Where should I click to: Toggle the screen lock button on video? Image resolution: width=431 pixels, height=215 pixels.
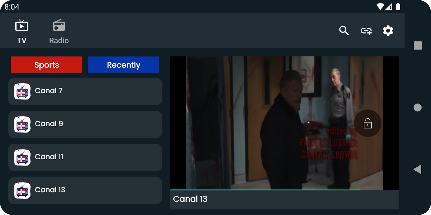368,123
